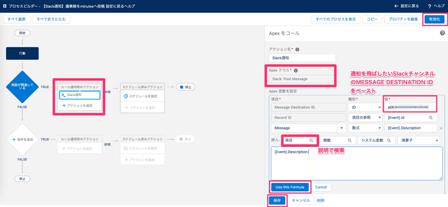
Task: Click the 保存 save button
Action: [277, 200]
